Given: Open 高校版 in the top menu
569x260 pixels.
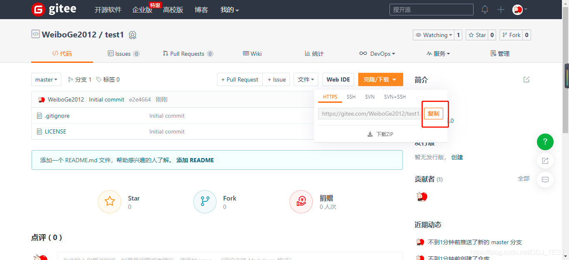Looking at the screenshot, I should (173, 10).
